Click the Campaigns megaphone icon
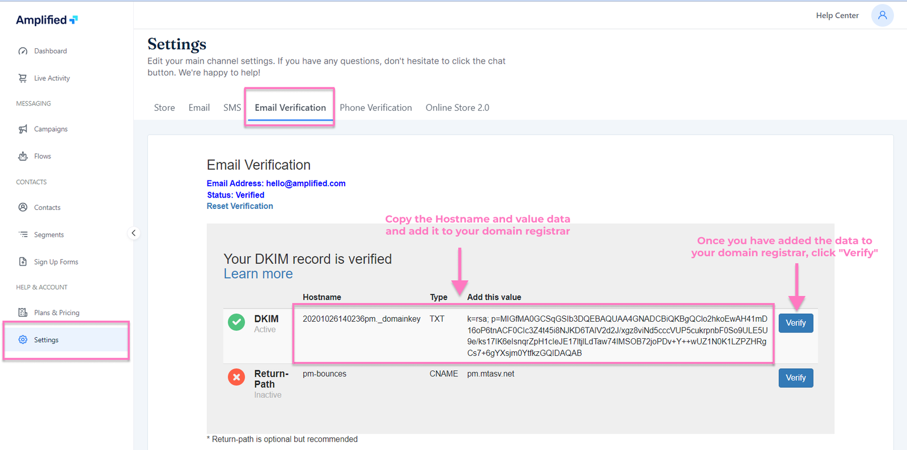907x450 pixels. click(x=23, y=129)
